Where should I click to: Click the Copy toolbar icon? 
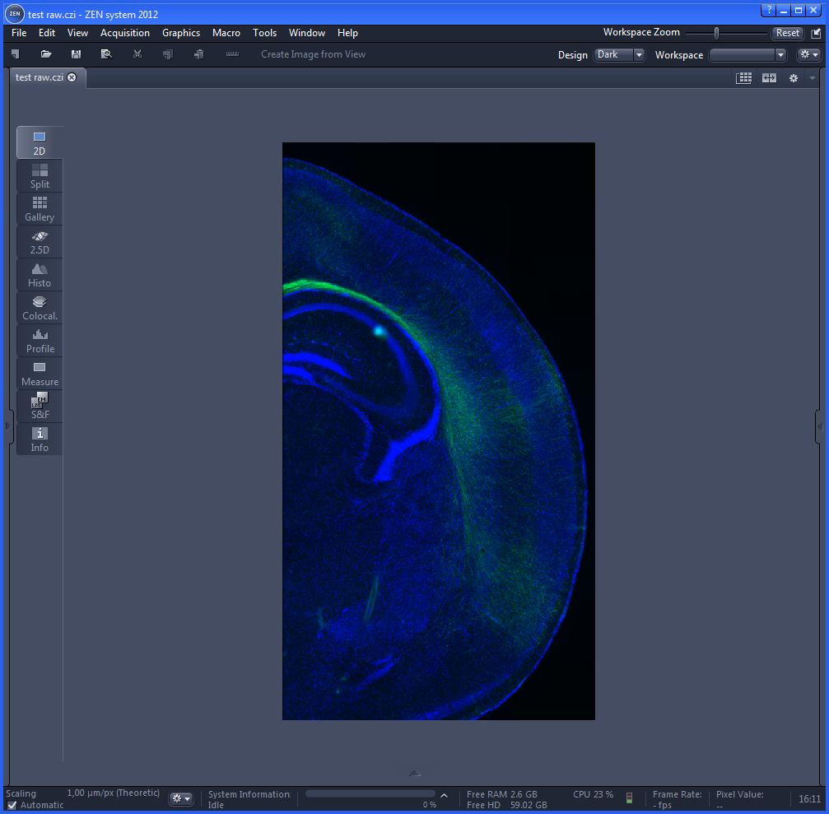click(168, 54)
